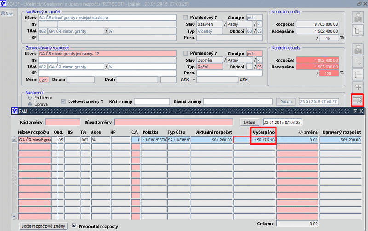This screenshot has height=231, width=368.
Task: Click the Důvod změny field in FAM window
Action: click(x=174, y=123)
